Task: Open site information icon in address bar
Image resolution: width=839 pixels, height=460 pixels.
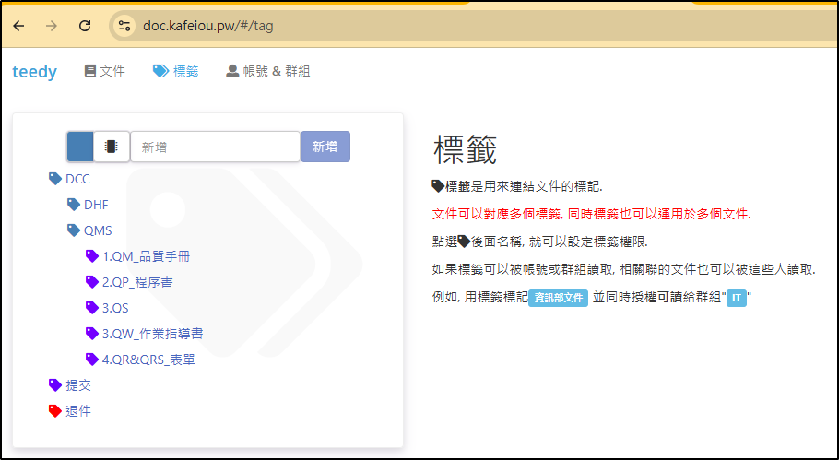Action: click(x=124, y=26)
